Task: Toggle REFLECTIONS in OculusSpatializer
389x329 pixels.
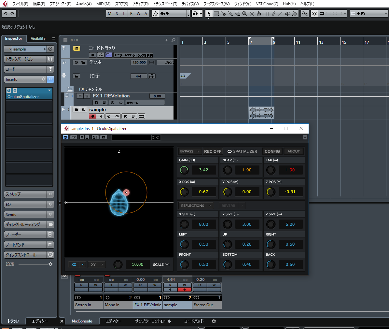Action: pos(192,206)
